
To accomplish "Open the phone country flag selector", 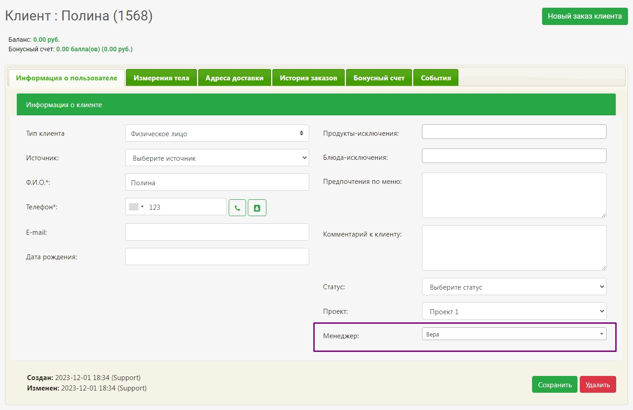I will coord(136,207).
